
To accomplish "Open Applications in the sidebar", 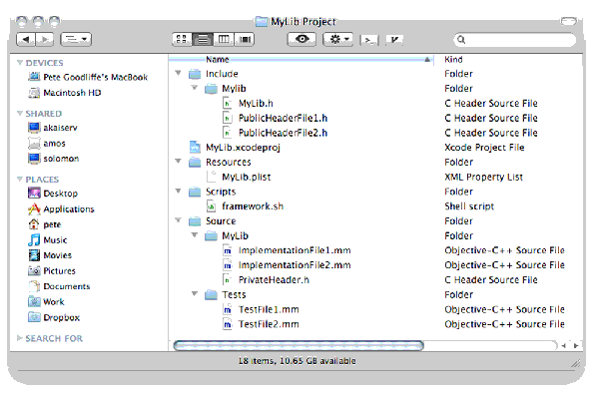I will click(x=61, y=209).
